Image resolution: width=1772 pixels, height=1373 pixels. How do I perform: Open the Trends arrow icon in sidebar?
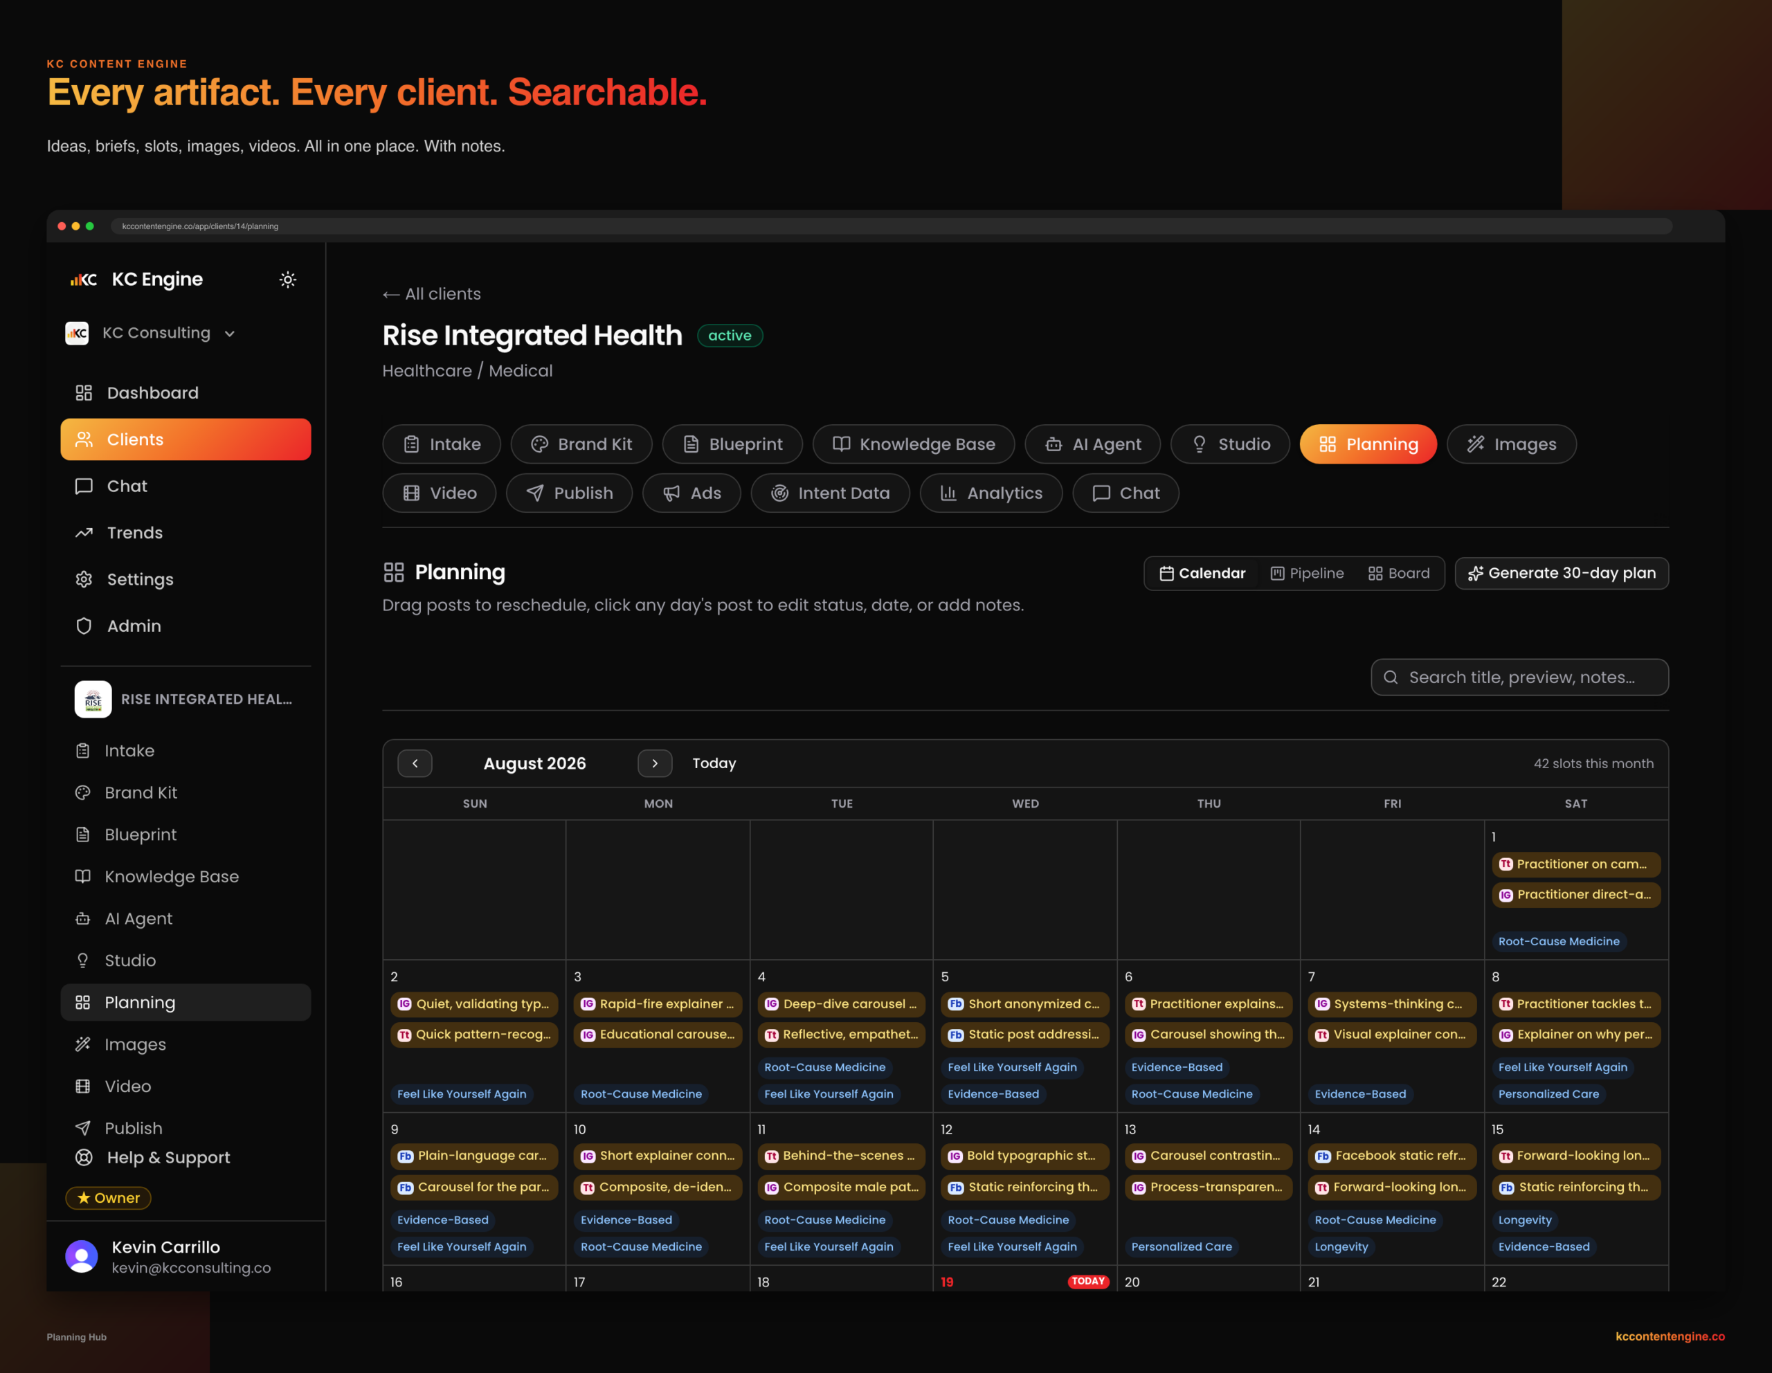(84, 533)
